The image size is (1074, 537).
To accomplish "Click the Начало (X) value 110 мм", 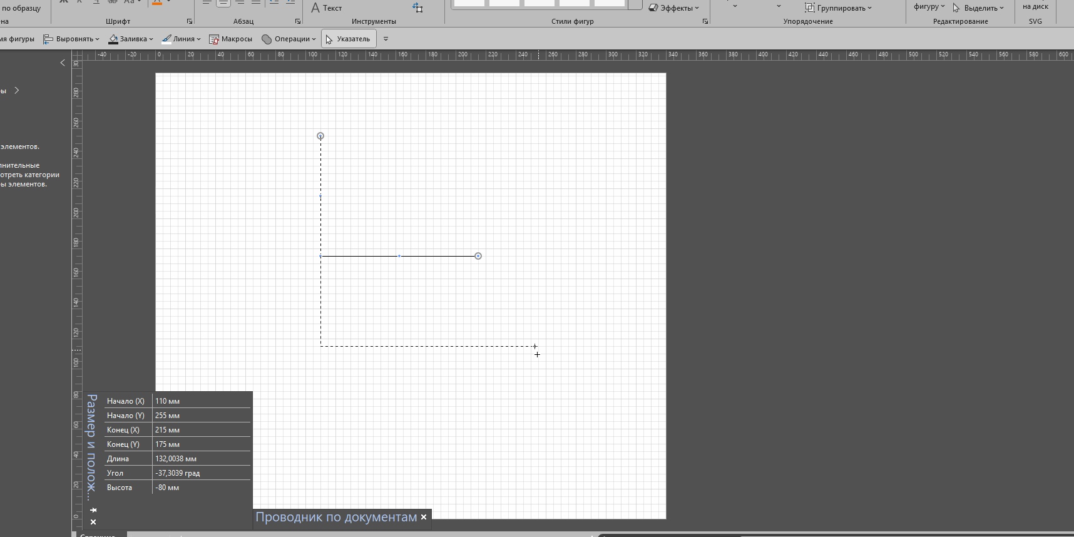I will click(x=202, y=401).
